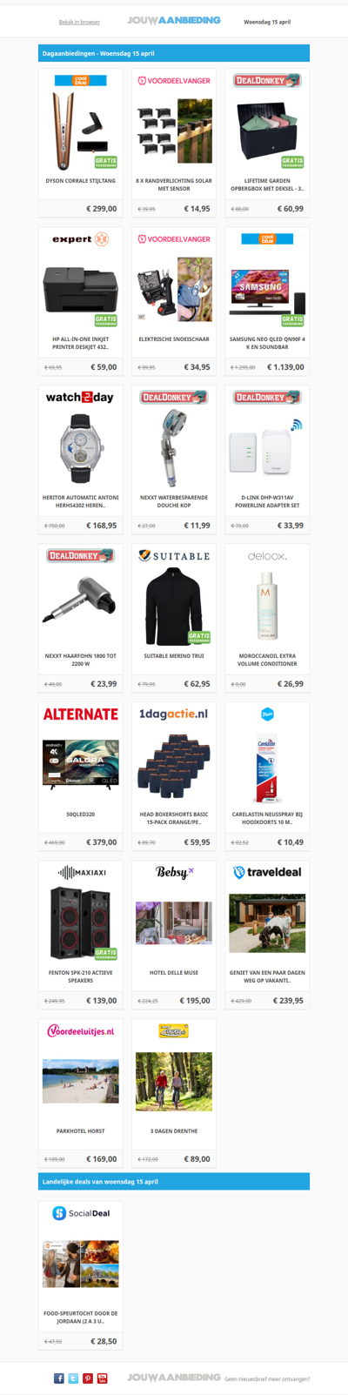
Task: Open the Dyson Corrale Stijltang product title
Action: click(x=81, y=181)
